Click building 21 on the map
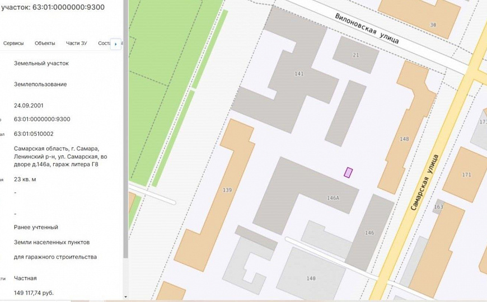487x302 pixels. point(355,55)
